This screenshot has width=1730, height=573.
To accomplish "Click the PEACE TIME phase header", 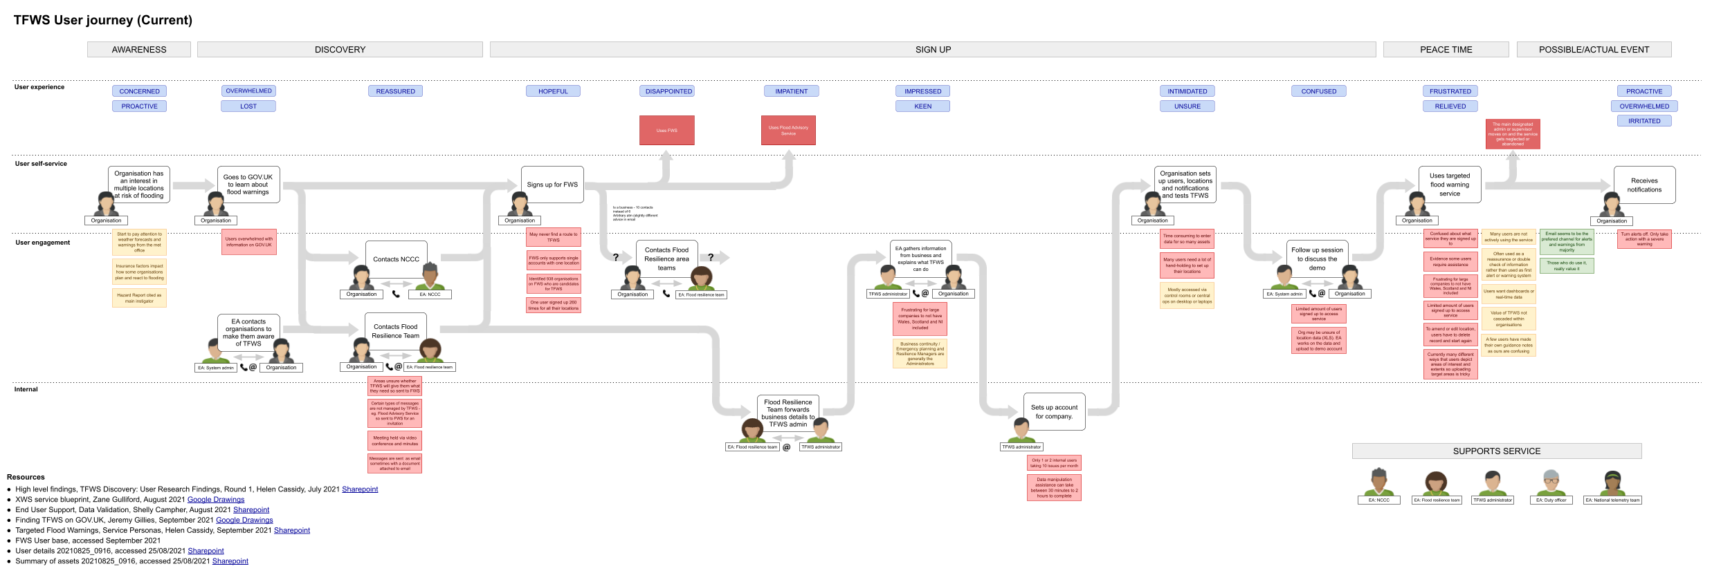I will (x=1446, y=50).
